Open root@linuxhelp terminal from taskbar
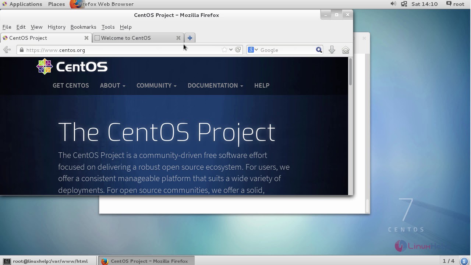 [x=49, y=261]
